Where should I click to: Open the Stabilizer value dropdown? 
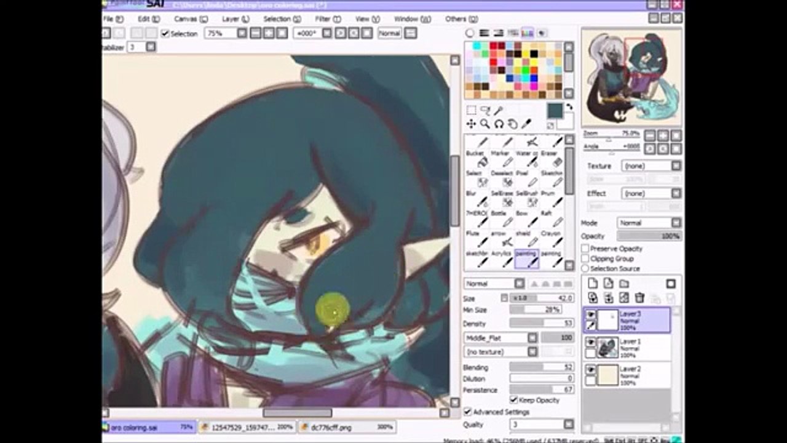point(151,47)
